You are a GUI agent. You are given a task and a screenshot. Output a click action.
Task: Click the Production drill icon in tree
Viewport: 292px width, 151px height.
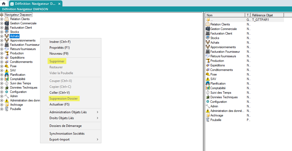[x=7, y=53]
